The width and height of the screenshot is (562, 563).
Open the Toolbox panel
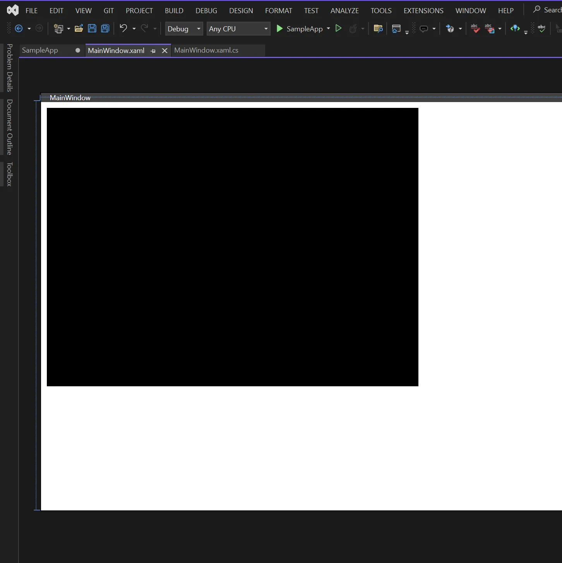coord(9,174)
